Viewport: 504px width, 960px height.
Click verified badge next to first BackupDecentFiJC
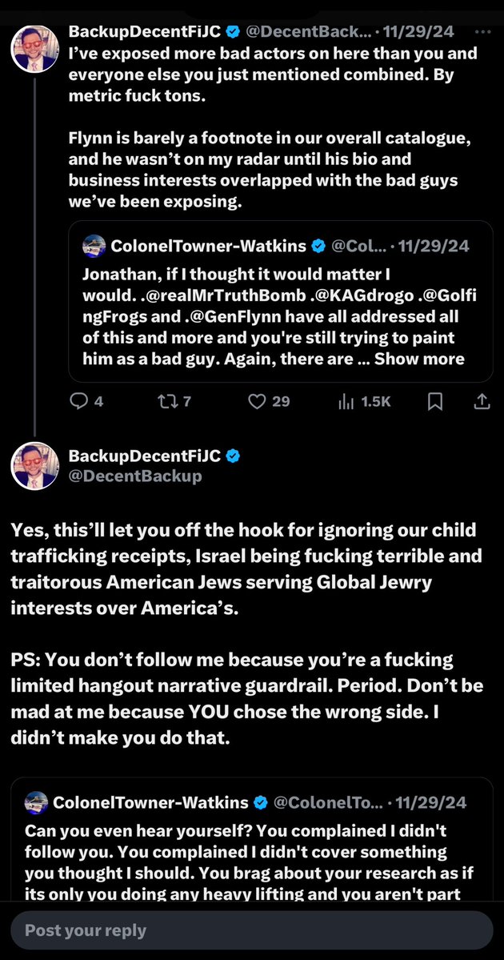(x=233, y=33)
